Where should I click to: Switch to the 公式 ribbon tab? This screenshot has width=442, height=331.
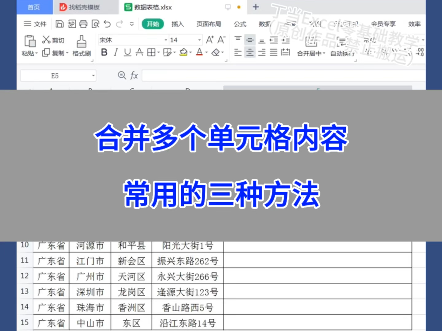[240, 24]
